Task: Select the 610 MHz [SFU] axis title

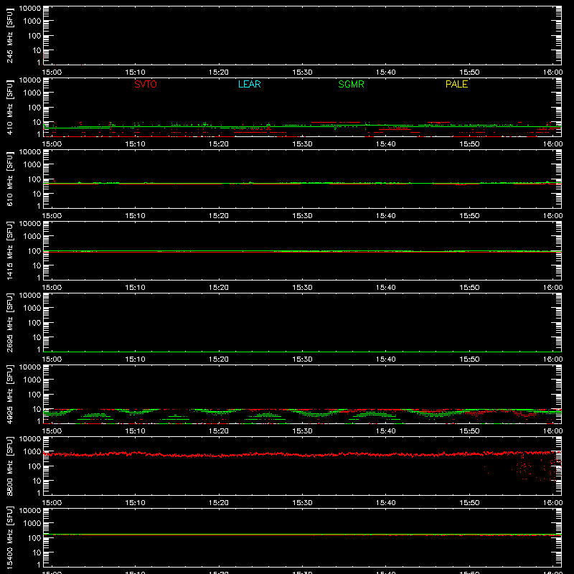Action: point(9,179)
